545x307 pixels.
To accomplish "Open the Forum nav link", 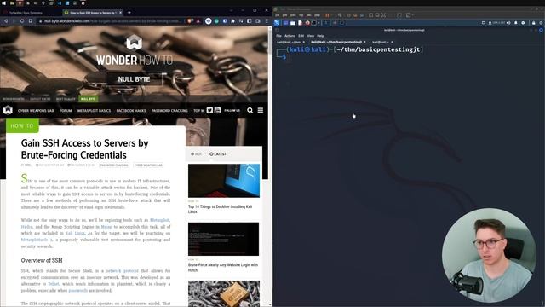I will pos(66,111).
